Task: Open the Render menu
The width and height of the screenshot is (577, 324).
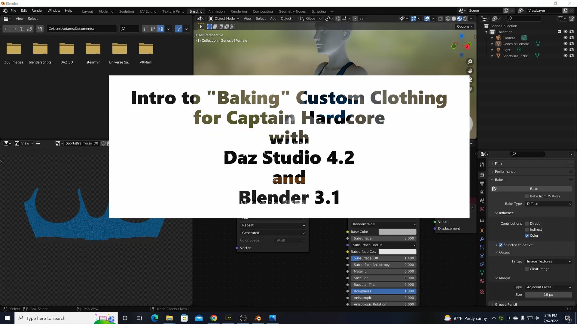Action: pos(37,10)
